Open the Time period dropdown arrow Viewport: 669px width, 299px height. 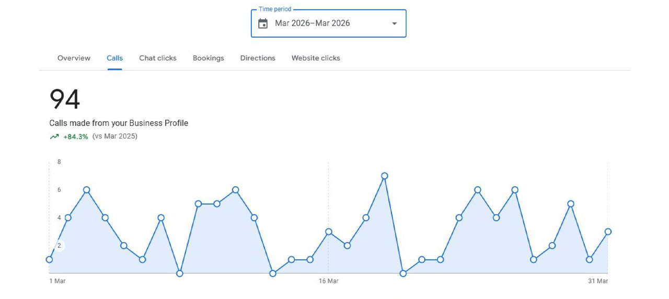click(x=394, y=24)
